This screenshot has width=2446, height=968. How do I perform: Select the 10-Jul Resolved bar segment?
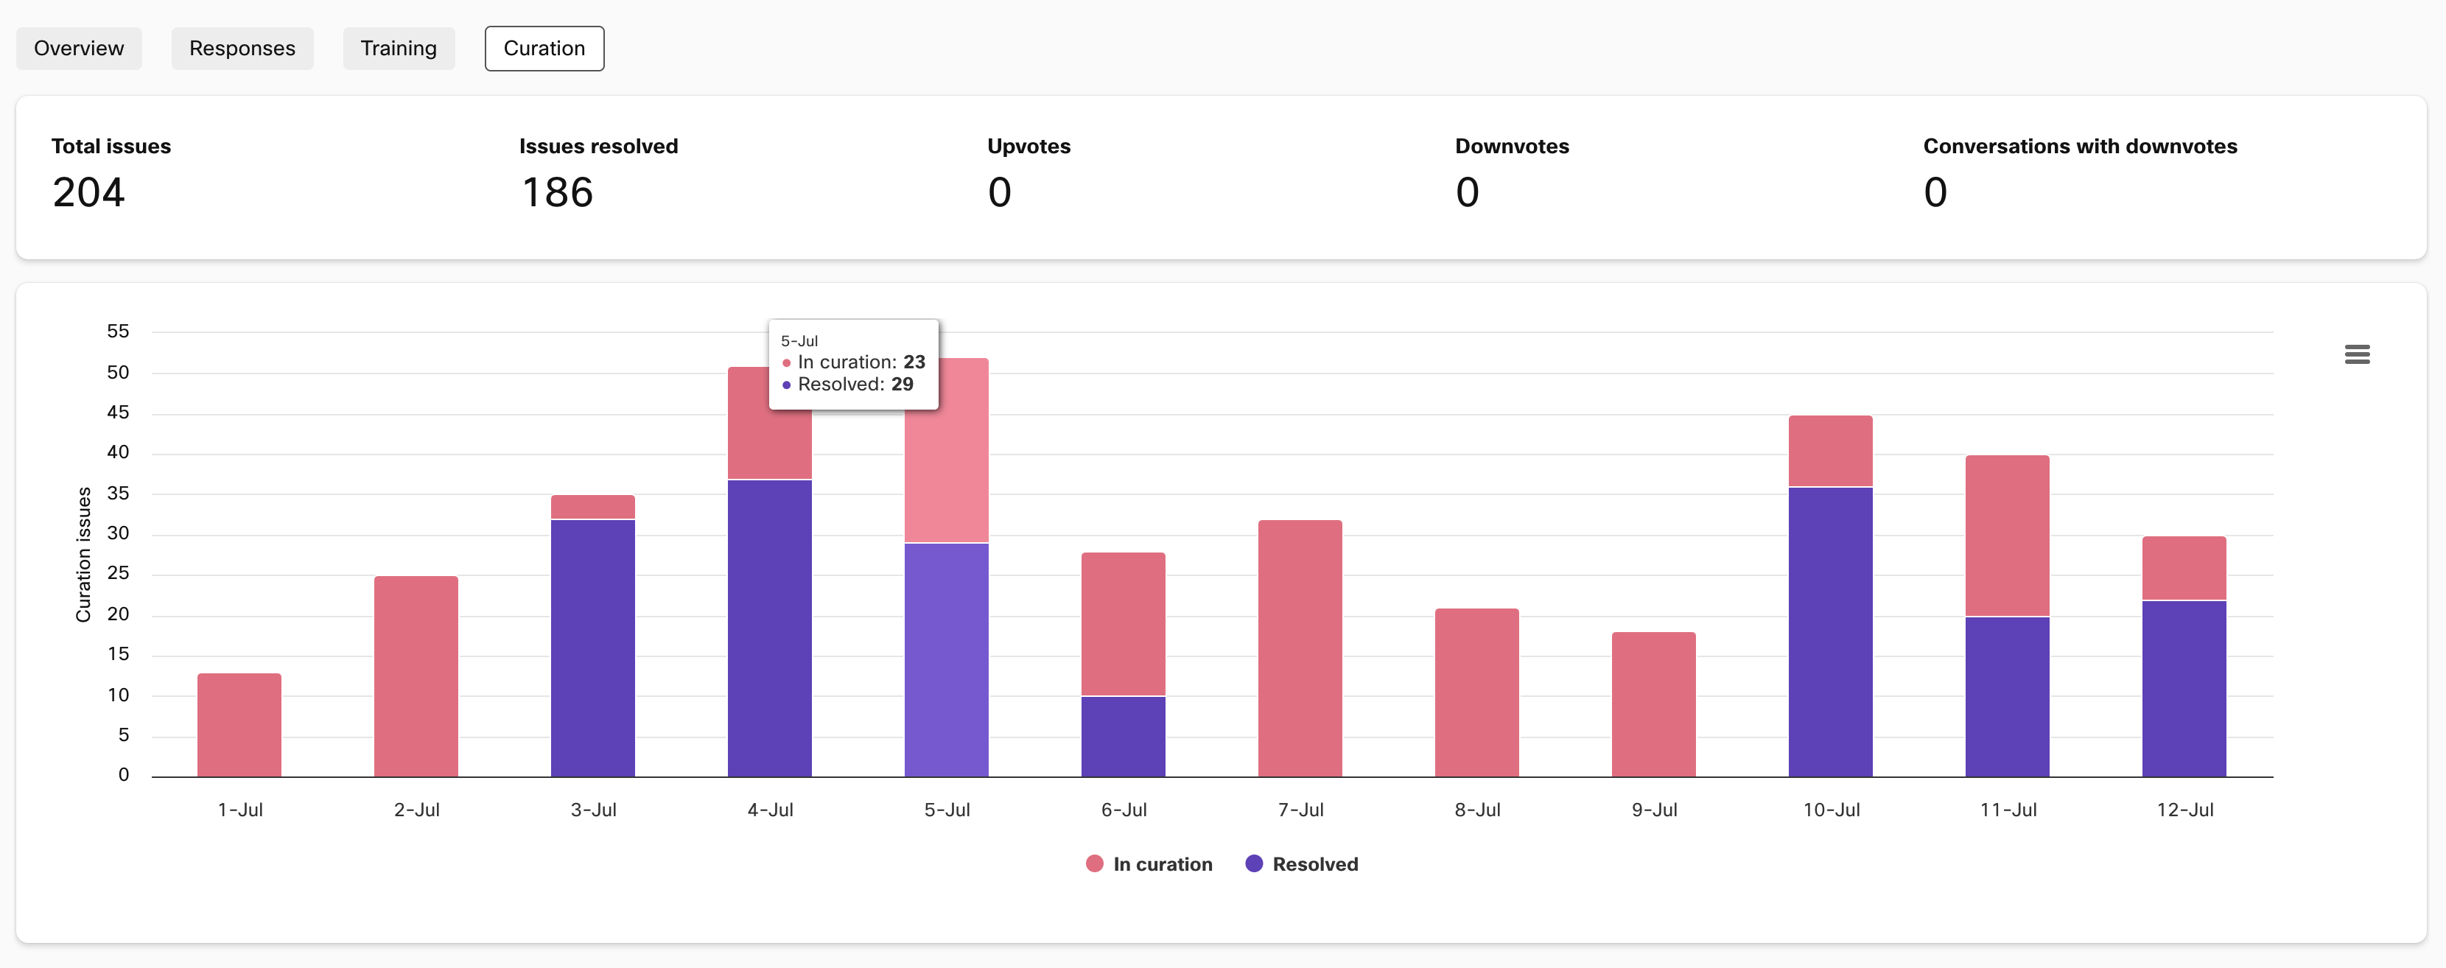(x=1831, y=632)
